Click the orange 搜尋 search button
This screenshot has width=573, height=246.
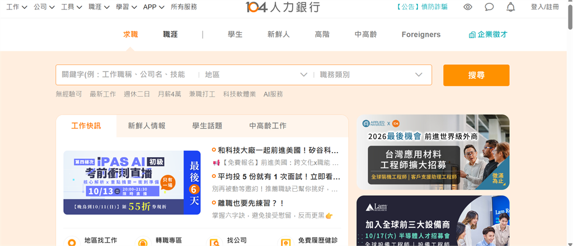coord(476,75)
